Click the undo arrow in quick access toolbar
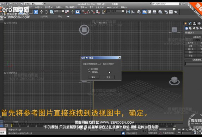Viewport: 202px width, 137px height. [x=11, y=4]
